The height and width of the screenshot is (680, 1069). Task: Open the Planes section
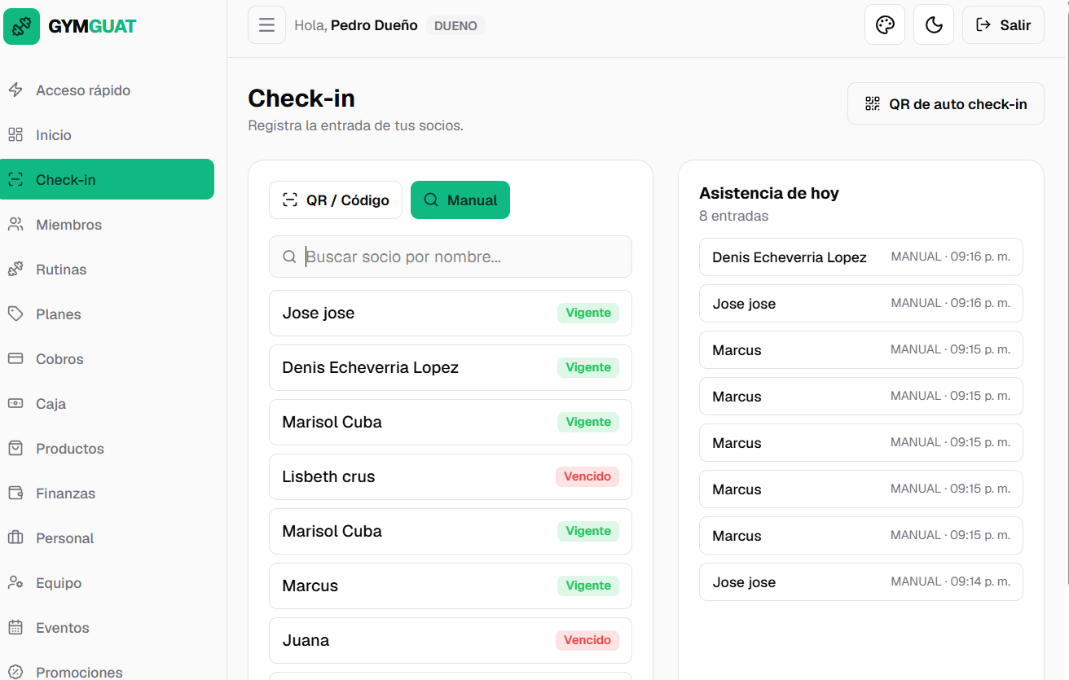107,314
